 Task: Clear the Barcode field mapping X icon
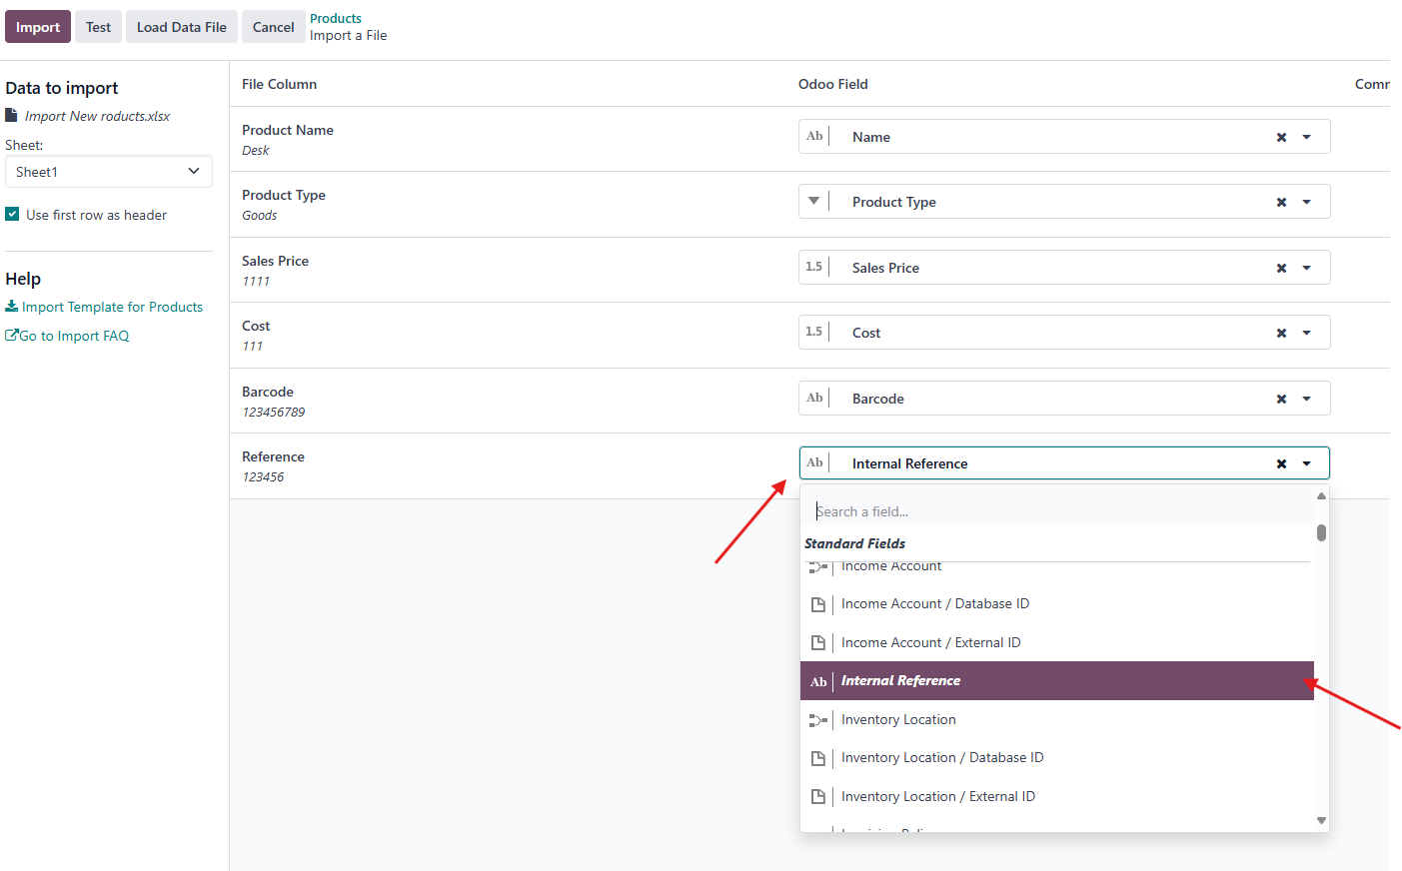click(x=1281, y=400)
